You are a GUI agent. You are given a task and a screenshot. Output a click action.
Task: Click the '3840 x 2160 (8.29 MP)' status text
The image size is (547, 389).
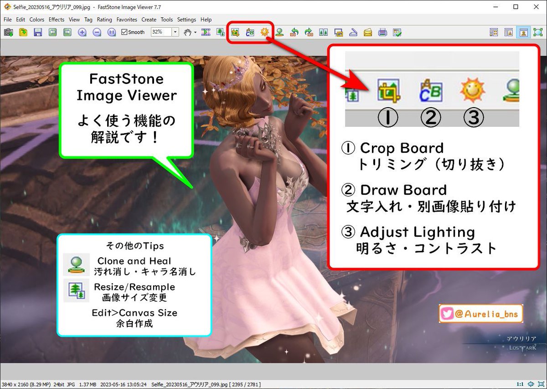[x=26, y=385]
